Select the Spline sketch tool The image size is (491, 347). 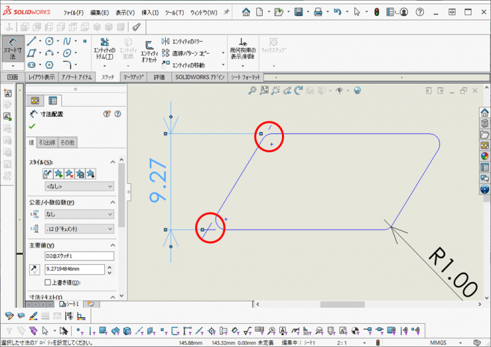(x=67, y=41)
